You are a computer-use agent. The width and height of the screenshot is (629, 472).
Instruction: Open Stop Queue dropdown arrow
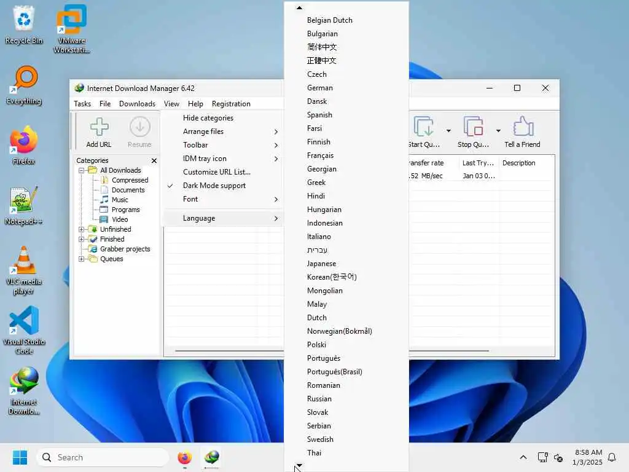[498, 131]
